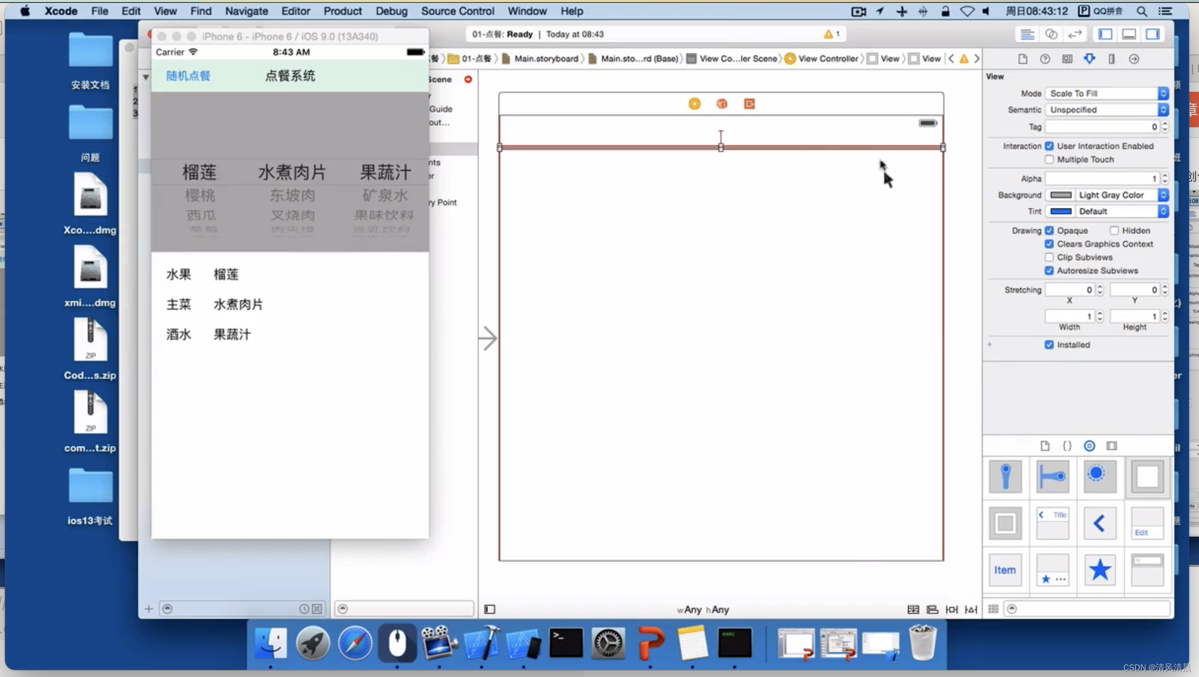Open the Mode dropdown (Scale To Fill)
Viewport: 1199px width, 677px height.
(1107, 93)
